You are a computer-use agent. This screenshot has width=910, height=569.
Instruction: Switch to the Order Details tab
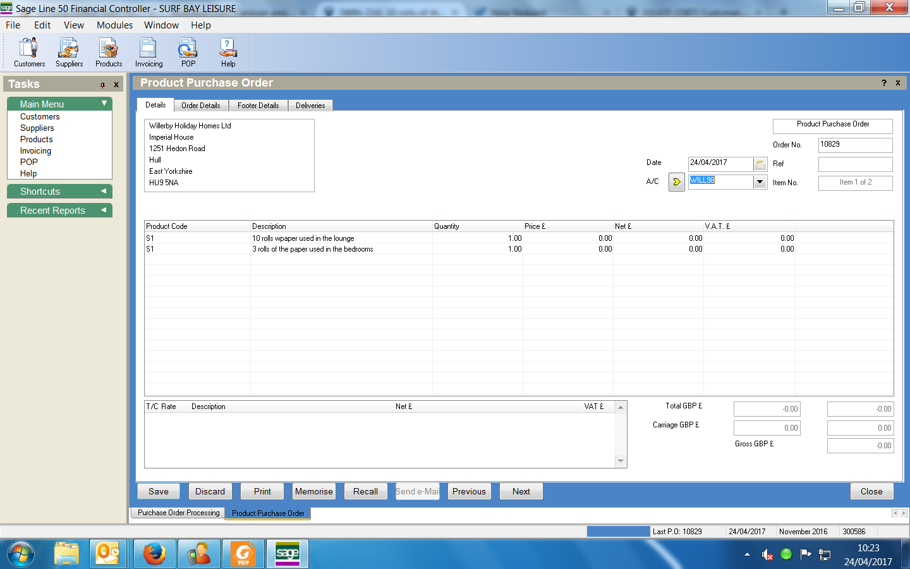(x=200, y=106)
